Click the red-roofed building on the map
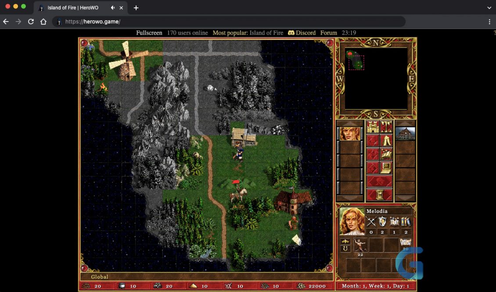Viewport: 496px width, 292px height. 293,201
